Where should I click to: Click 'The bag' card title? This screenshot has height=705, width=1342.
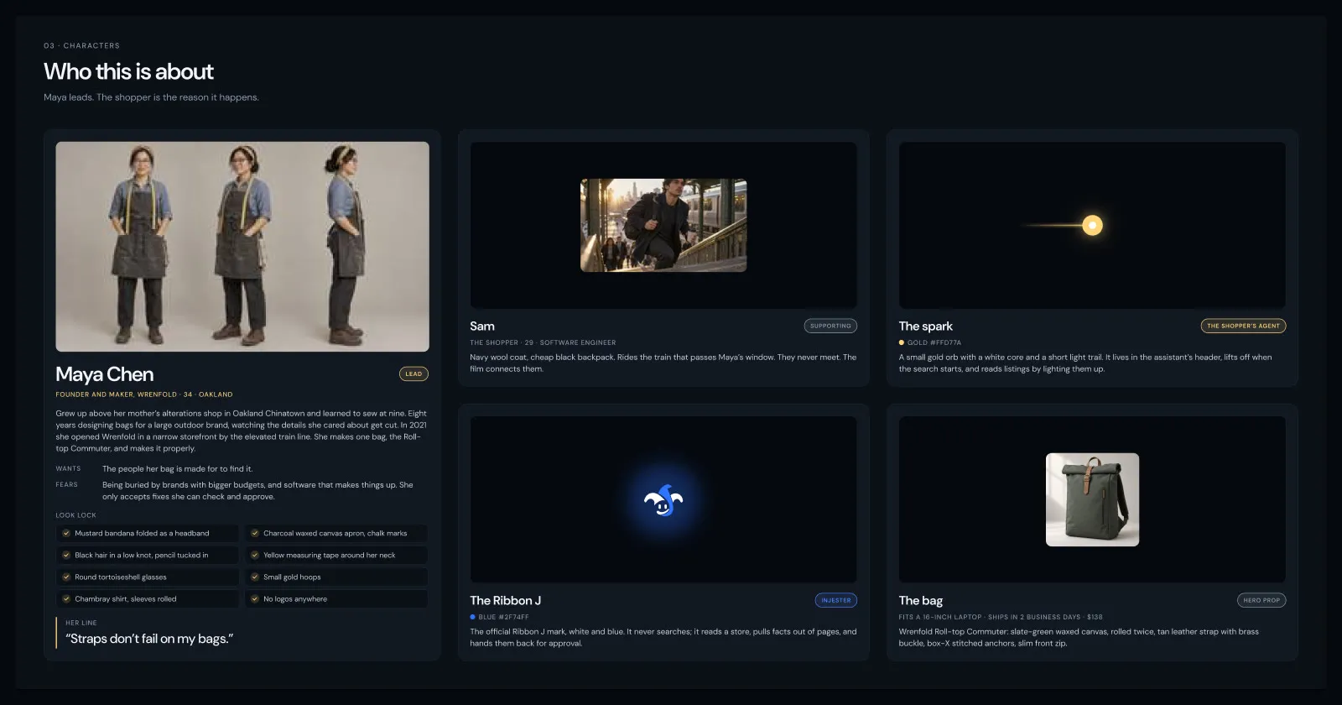(921, 600)
